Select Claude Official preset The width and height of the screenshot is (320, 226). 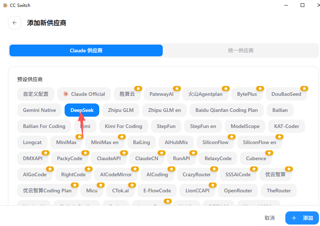pyautogui.click(x=84, y=94)
